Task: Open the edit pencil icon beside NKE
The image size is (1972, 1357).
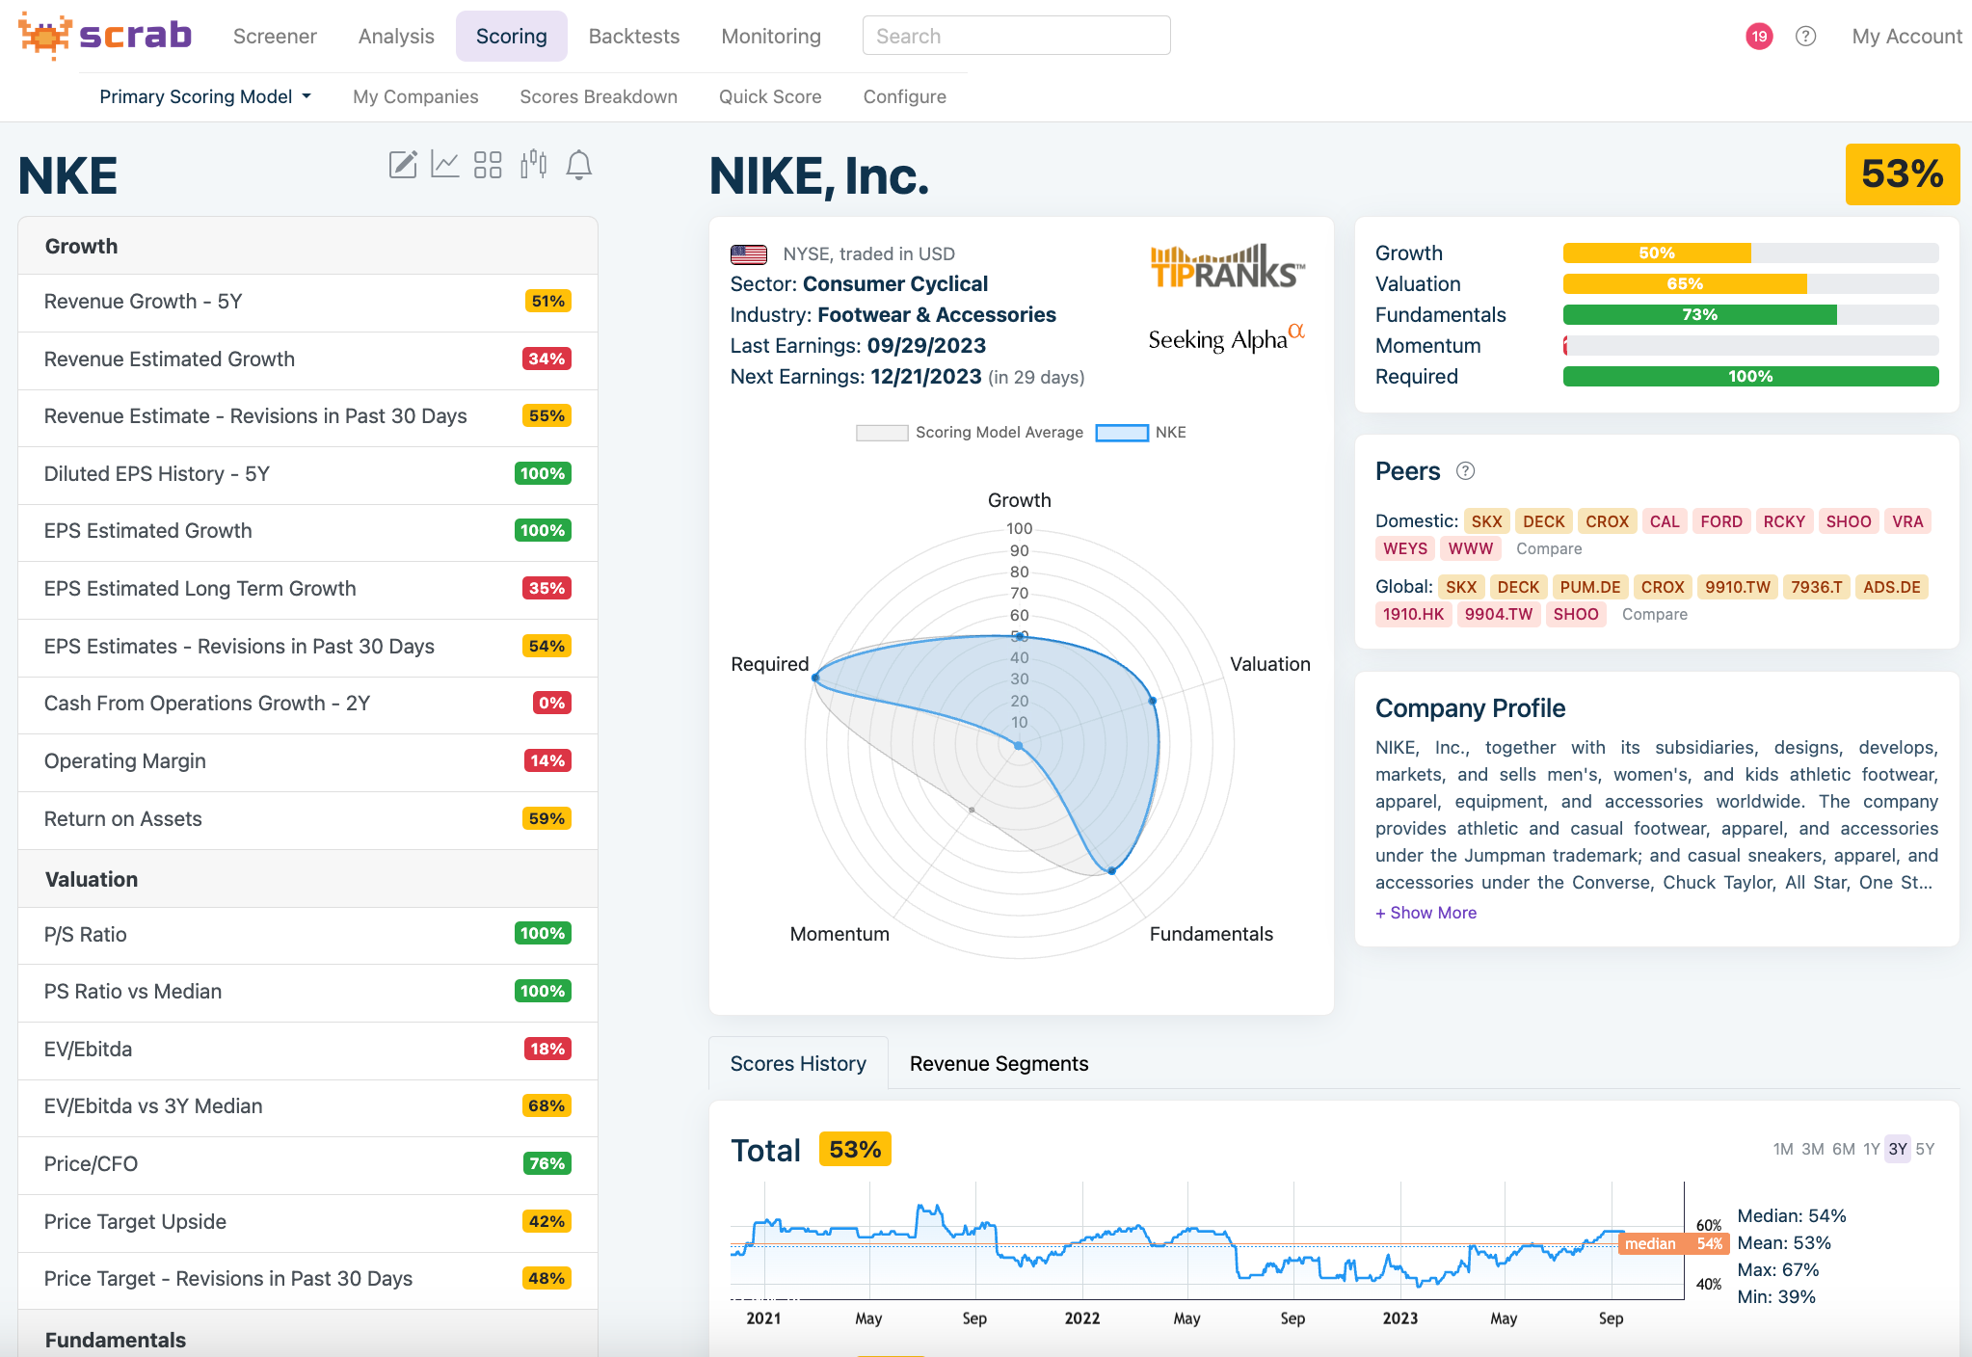Action: click(403, 165)
